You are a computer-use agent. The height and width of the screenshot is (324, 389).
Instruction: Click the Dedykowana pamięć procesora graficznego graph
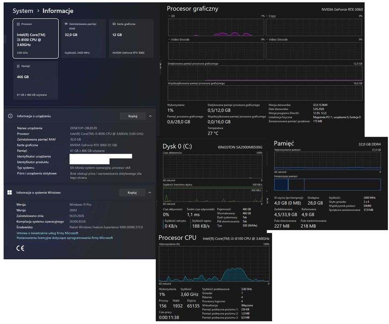tap(265, 73)
